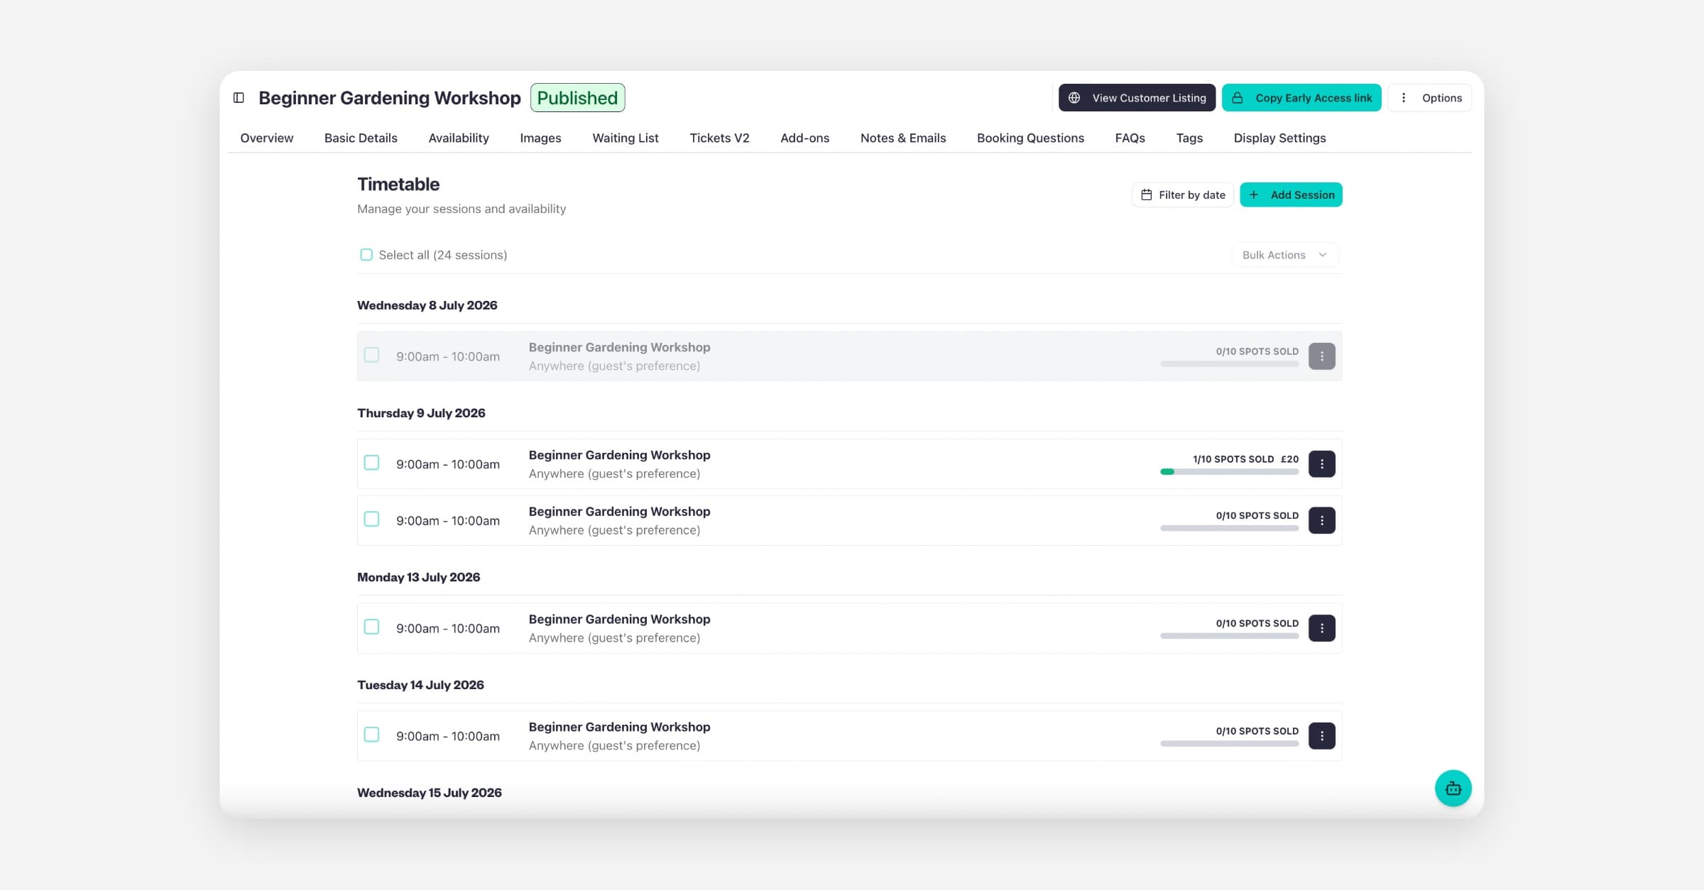Image resolution: width=1704 pixels, height=890 pixels.
Task: Check Select all (24 sessions)
Action: pyautogui.click(x=366, y=255)
